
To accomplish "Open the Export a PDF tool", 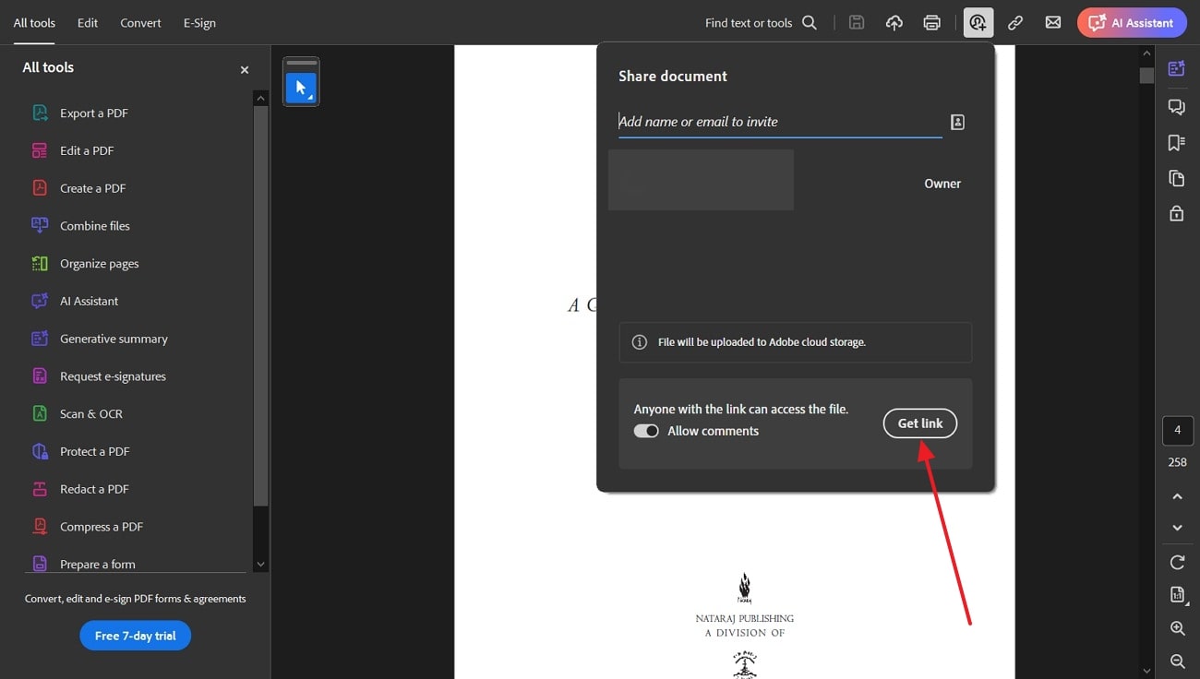I will [x=93, y=113].
